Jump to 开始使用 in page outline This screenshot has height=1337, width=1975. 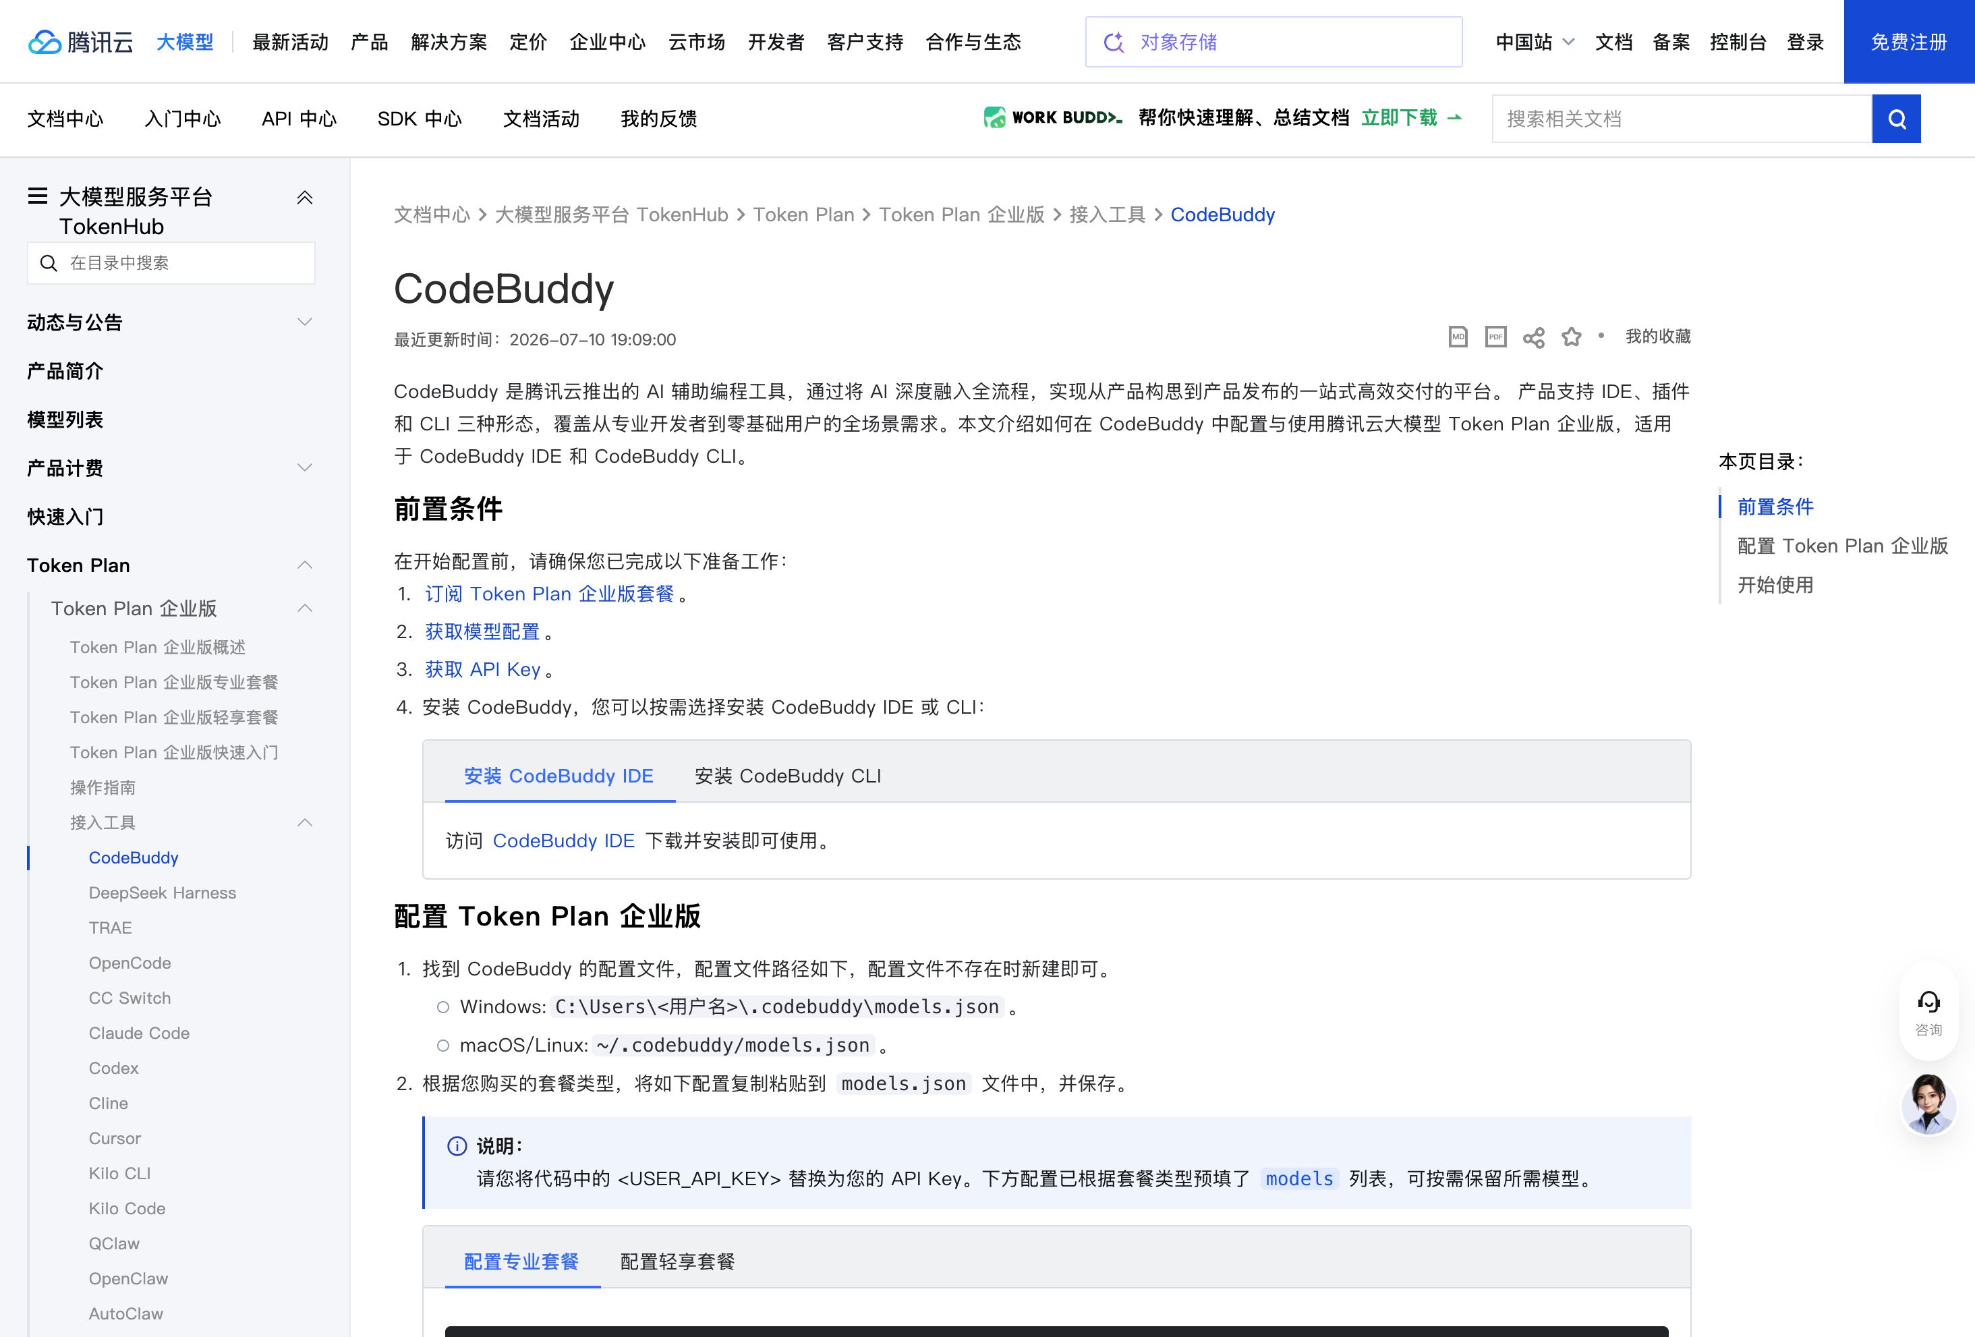pos(1775,585)
